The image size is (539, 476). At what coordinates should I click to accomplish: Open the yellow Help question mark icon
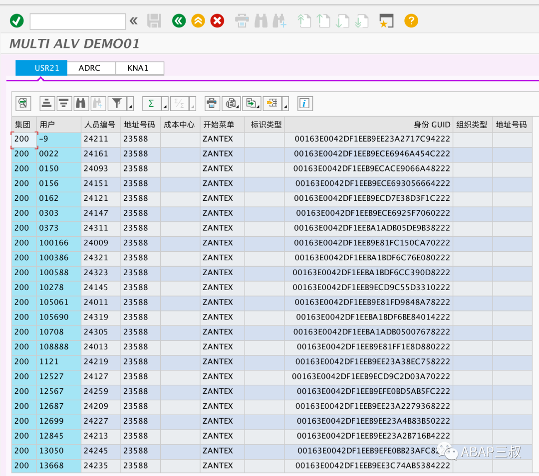(411, 21)
